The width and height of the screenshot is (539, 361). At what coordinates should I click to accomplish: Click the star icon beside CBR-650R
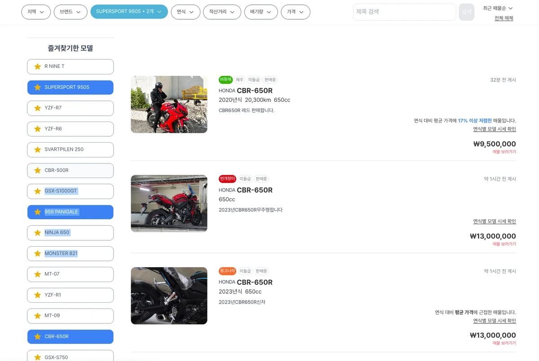pyautogui.click(x=38, y=337)
